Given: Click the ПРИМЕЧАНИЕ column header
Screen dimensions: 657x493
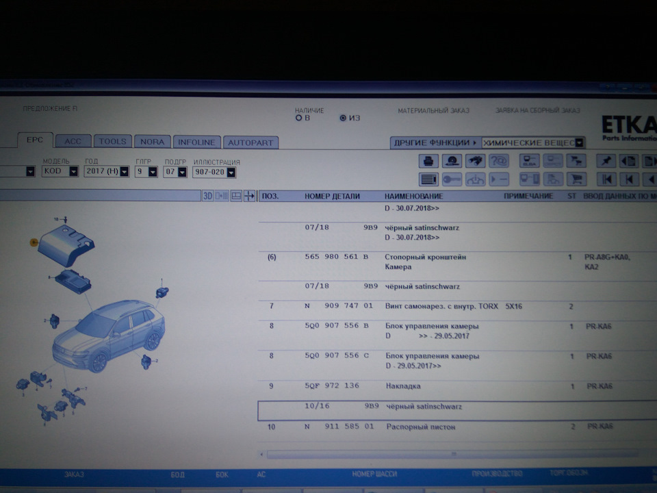Looking at the screenshot, I should point(528,197).
